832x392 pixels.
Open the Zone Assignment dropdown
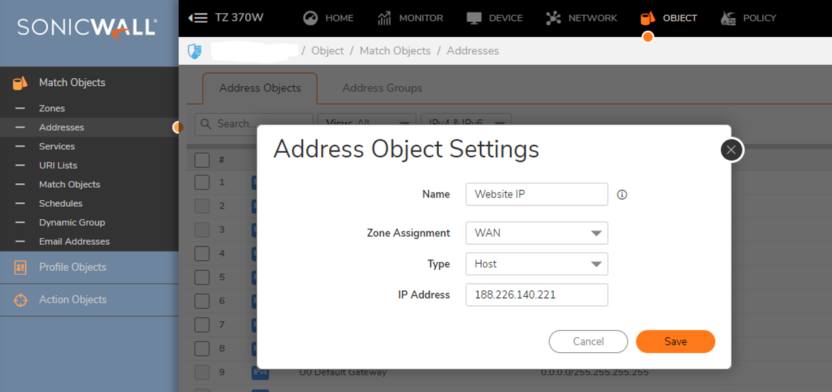[537, 233]
